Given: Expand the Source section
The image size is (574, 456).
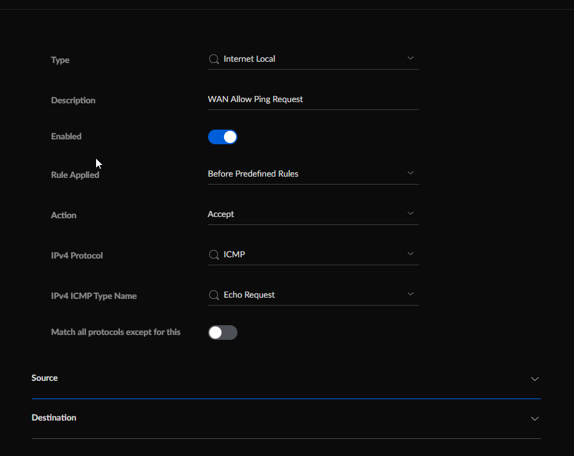Looking at the screenshot, I should (286, 378).
